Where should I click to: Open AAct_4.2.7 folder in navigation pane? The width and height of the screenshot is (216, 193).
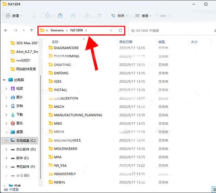[24, 52]
